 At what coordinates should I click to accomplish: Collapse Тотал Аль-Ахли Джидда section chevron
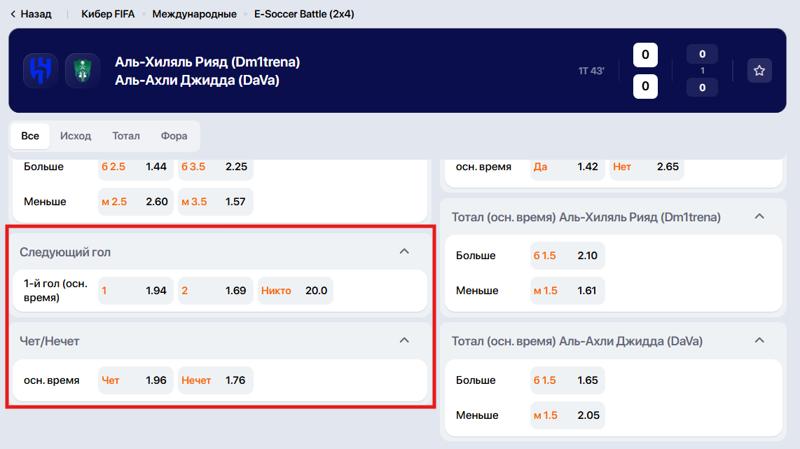[759, 340]
